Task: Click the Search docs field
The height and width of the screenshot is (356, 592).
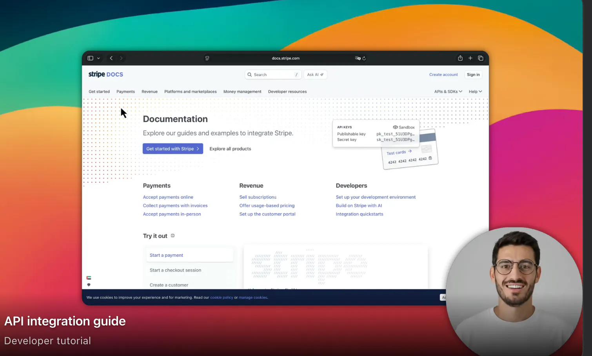Action: (273, 74)
